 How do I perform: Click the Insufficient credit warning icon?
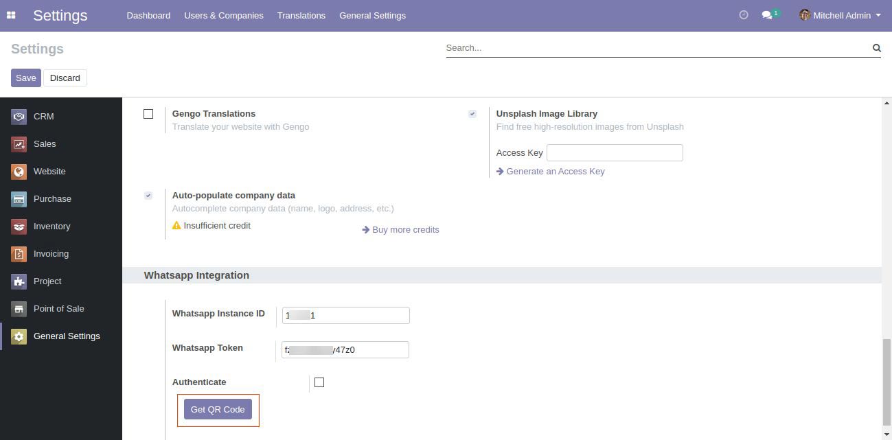point(176,225)
